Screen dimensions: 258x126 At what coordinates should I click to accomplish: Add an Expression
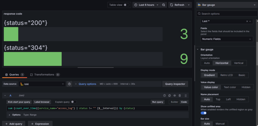click(40, 124)
